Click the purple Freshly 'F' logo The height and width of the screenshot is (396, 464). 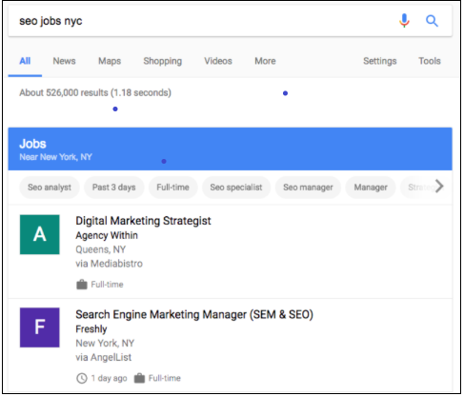[40, 327]
